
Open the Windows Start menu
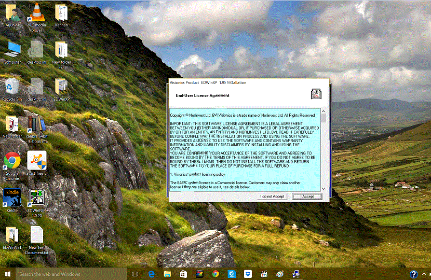(8, 274)
